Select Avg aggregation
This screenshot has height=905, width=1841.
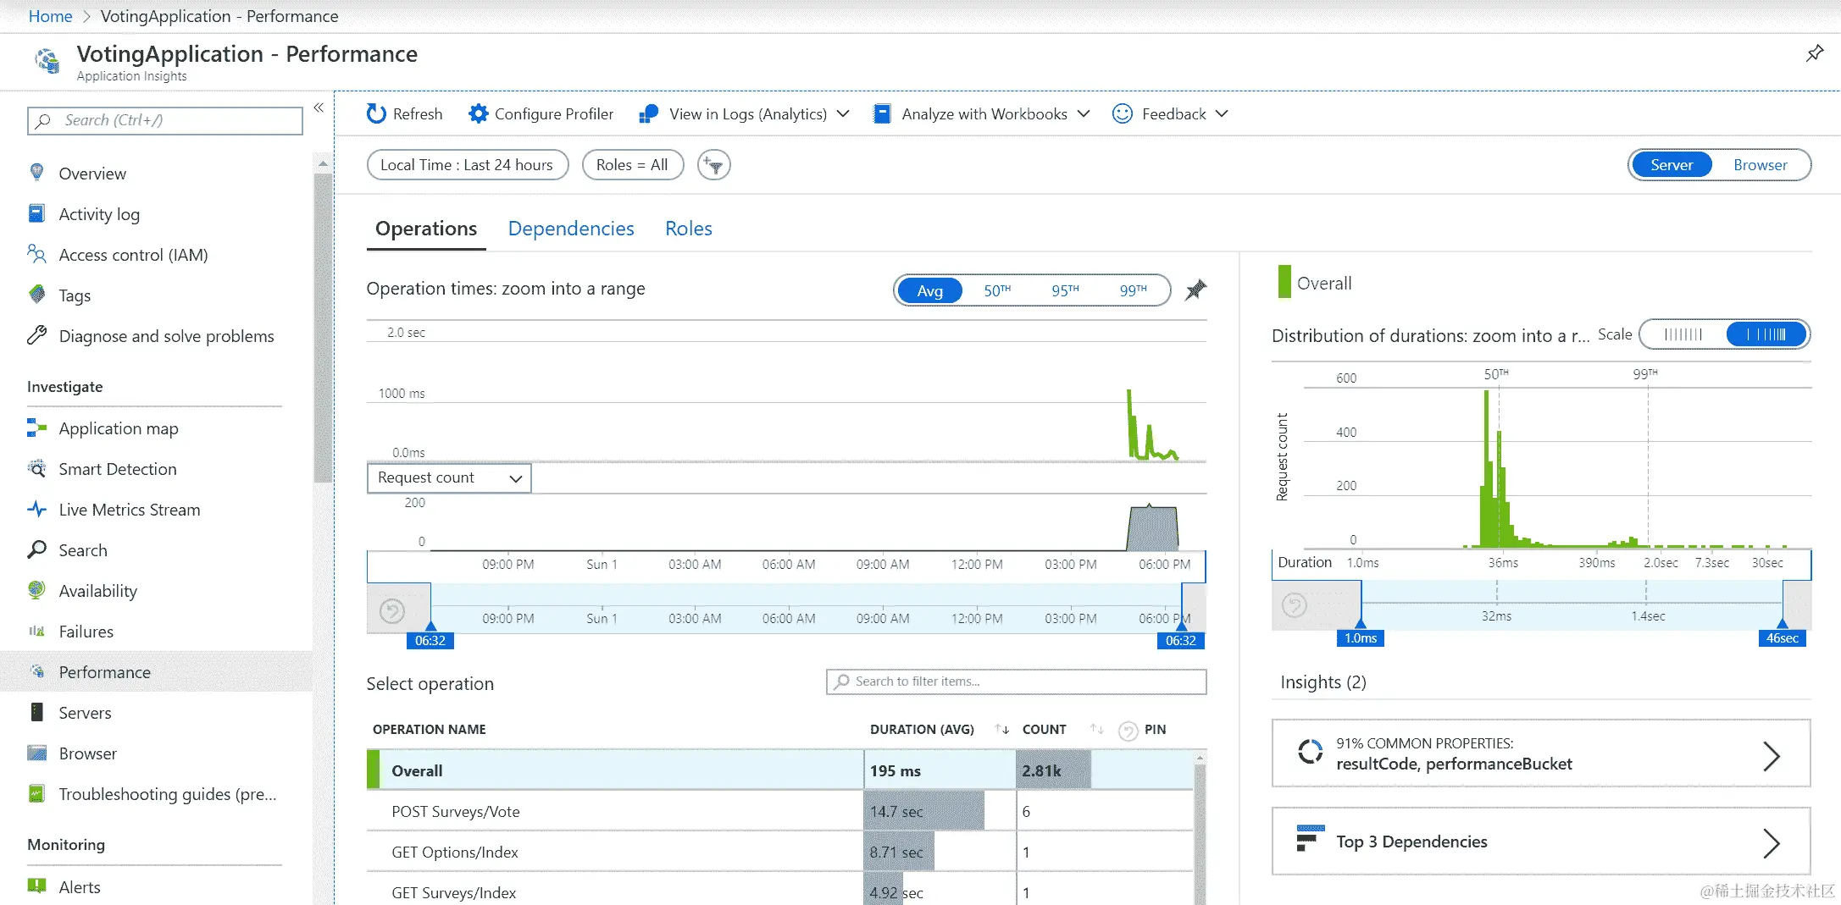pyautogui.click(x=929, y=290)
